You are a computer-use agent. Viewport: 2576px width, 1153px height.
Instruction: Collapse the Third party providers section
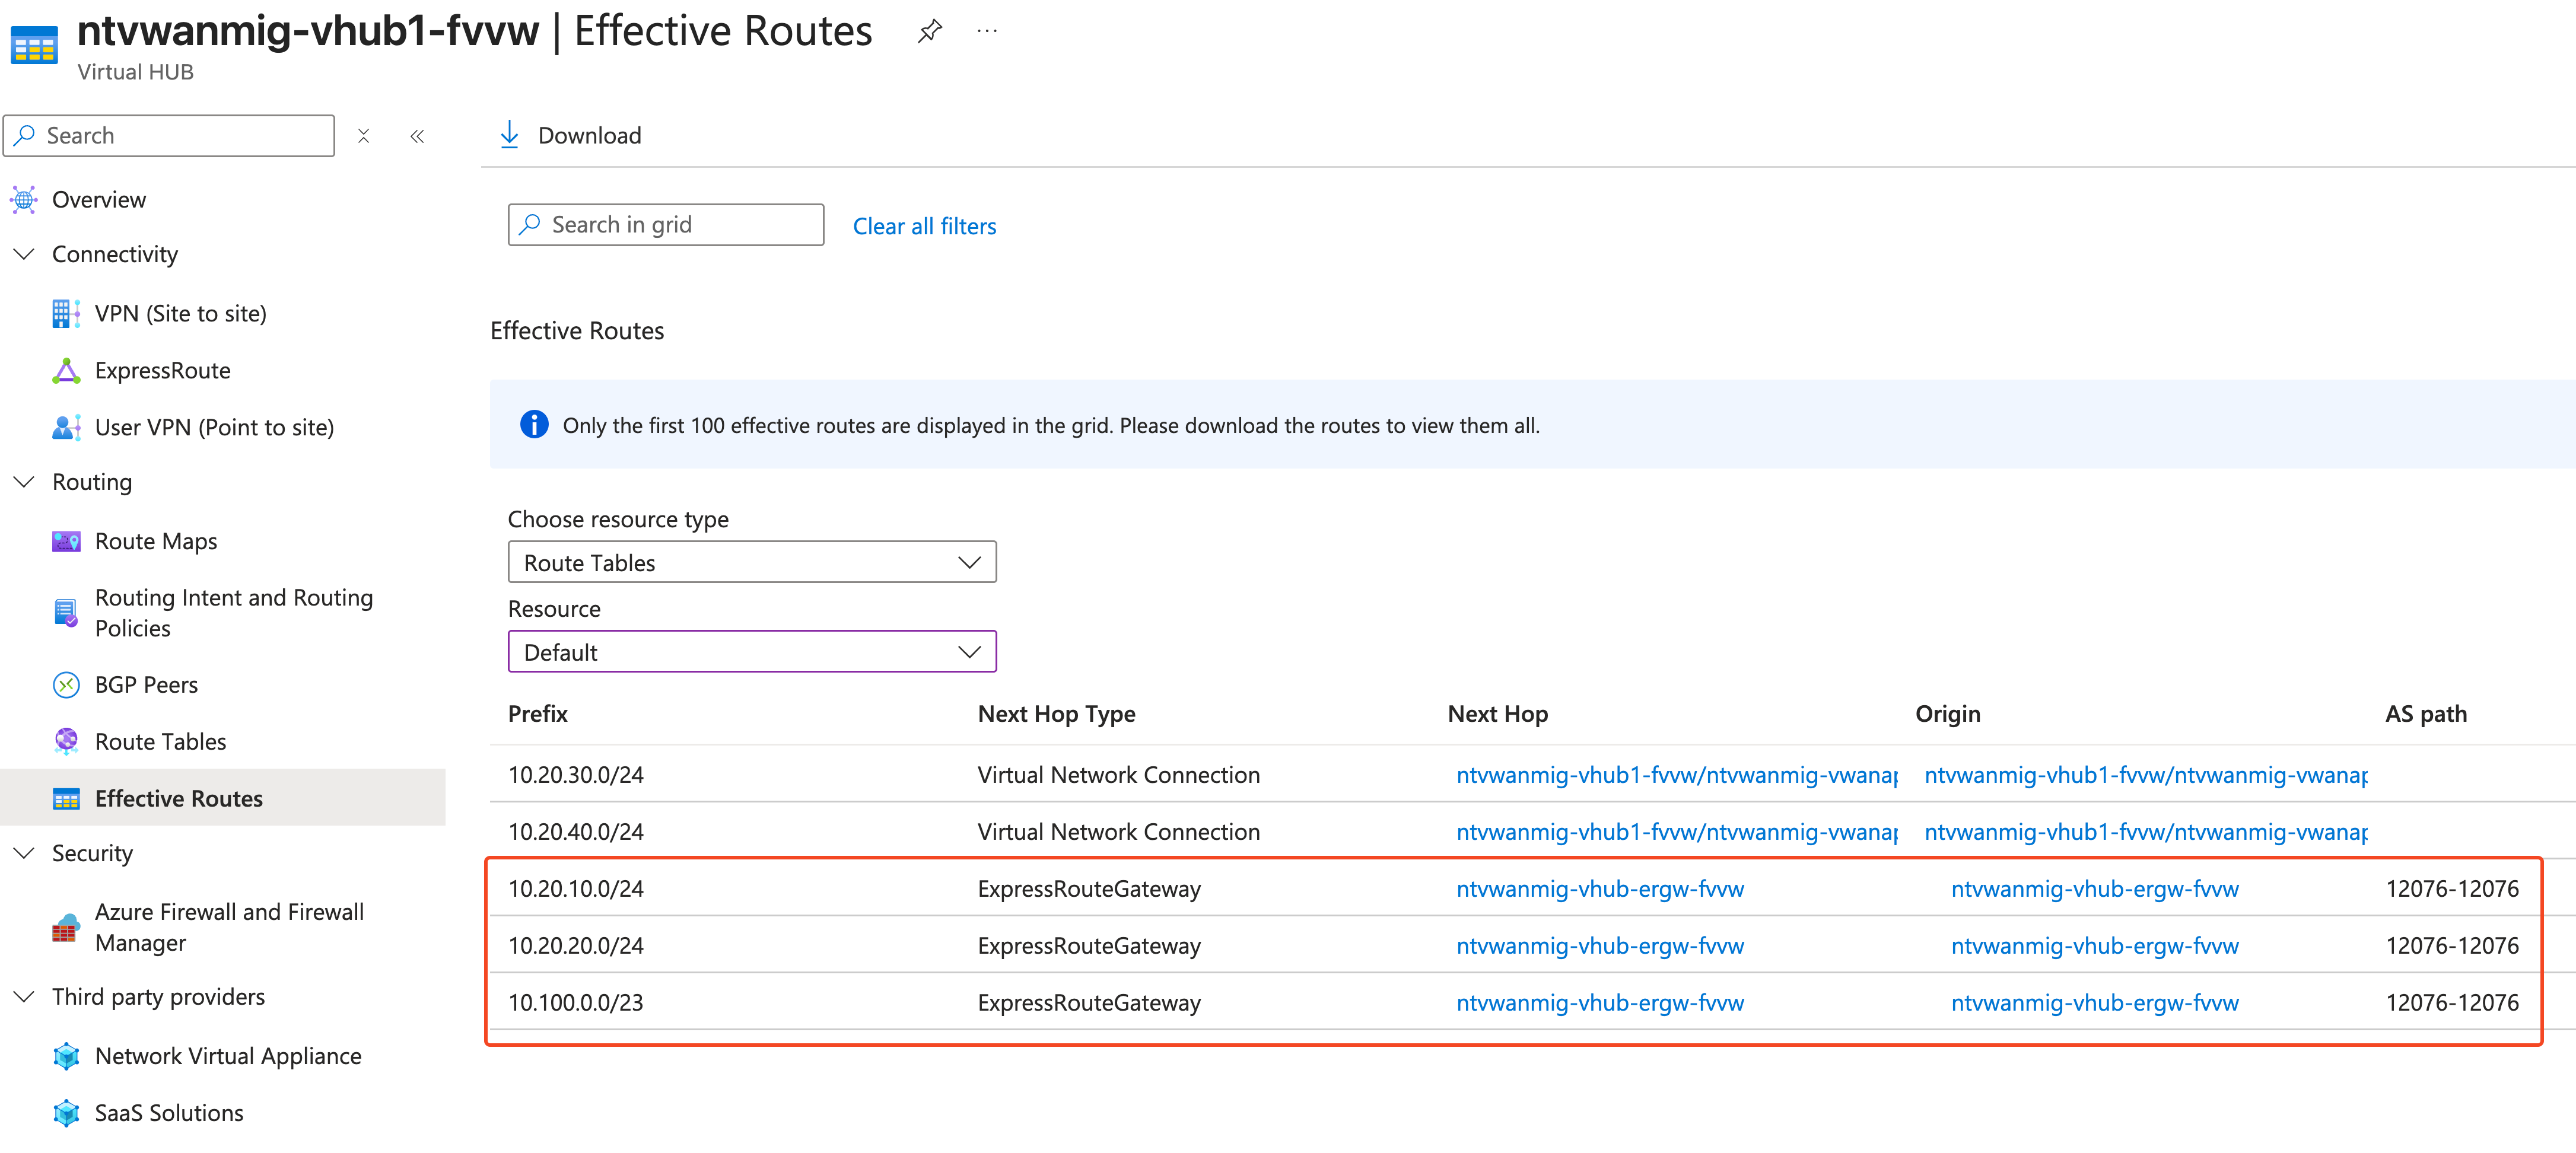(x=24, y=997)
